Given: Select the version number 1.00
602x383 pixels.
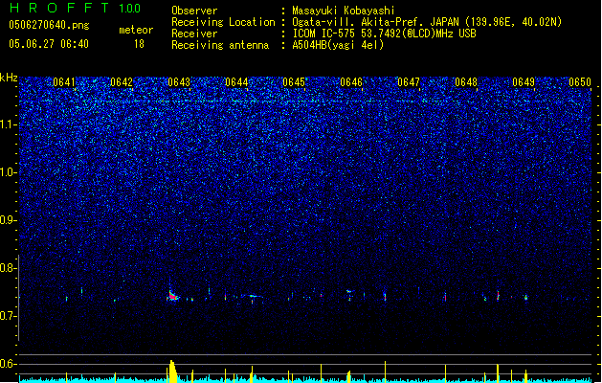Looking at the screenshot, I should pyautogui.click(x=130, y=9).
